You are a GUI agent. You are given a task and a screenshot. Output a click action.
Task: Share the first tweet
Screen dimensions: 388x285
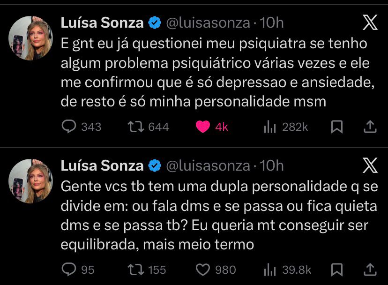pyautogui.click(x=370, y=127)
